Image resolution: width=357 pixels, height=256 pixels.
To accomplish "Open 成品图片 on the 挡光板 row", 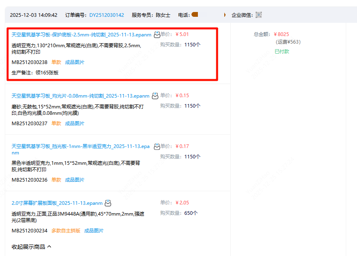I will [75, 180].
